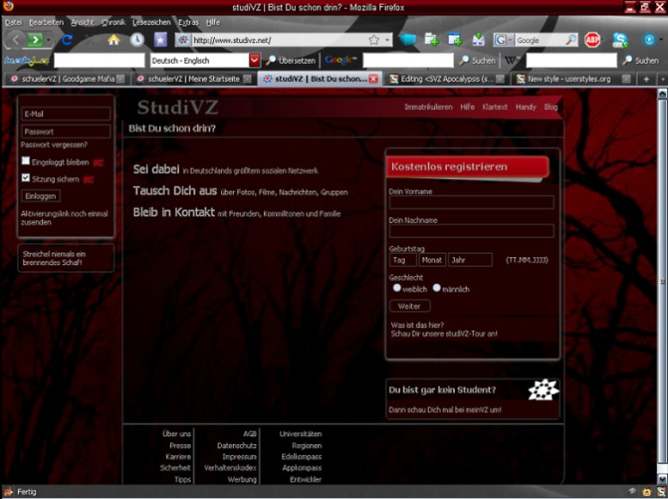Click the Passwort login field
This screenshot has width=668, height=499.
[x=66, y=131]
